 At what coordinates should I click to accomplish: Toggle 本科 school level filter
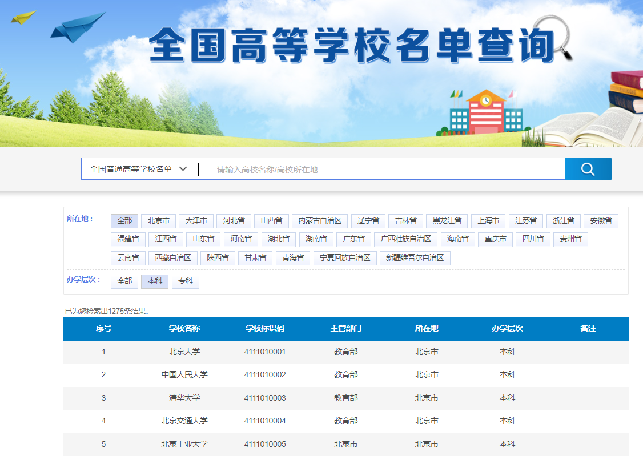coord(155,281)
